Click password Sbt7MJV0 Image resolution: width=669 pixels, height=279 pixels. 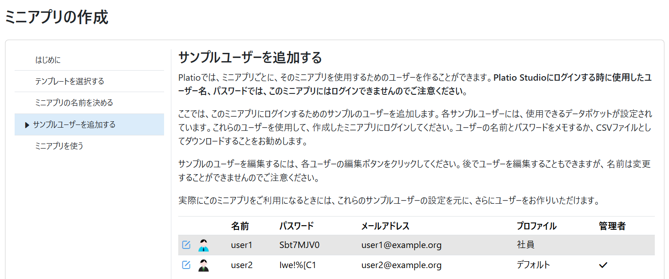(299, 245)
